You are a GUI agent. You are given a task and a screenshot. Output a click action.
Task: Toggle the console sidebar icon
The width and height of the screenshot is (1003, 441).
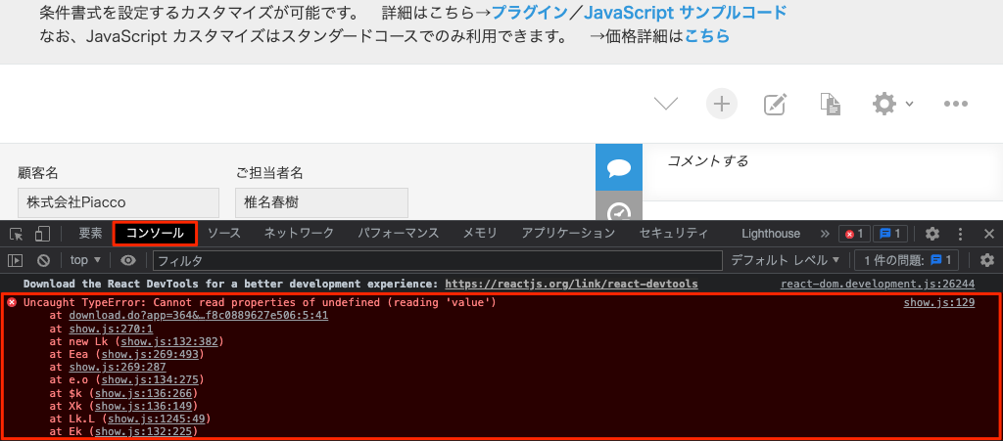[x=16, y=260]
